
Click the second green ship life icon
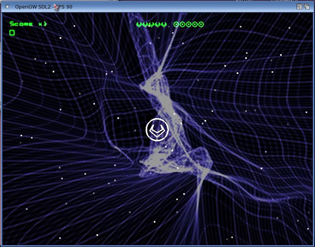(145, 25)
